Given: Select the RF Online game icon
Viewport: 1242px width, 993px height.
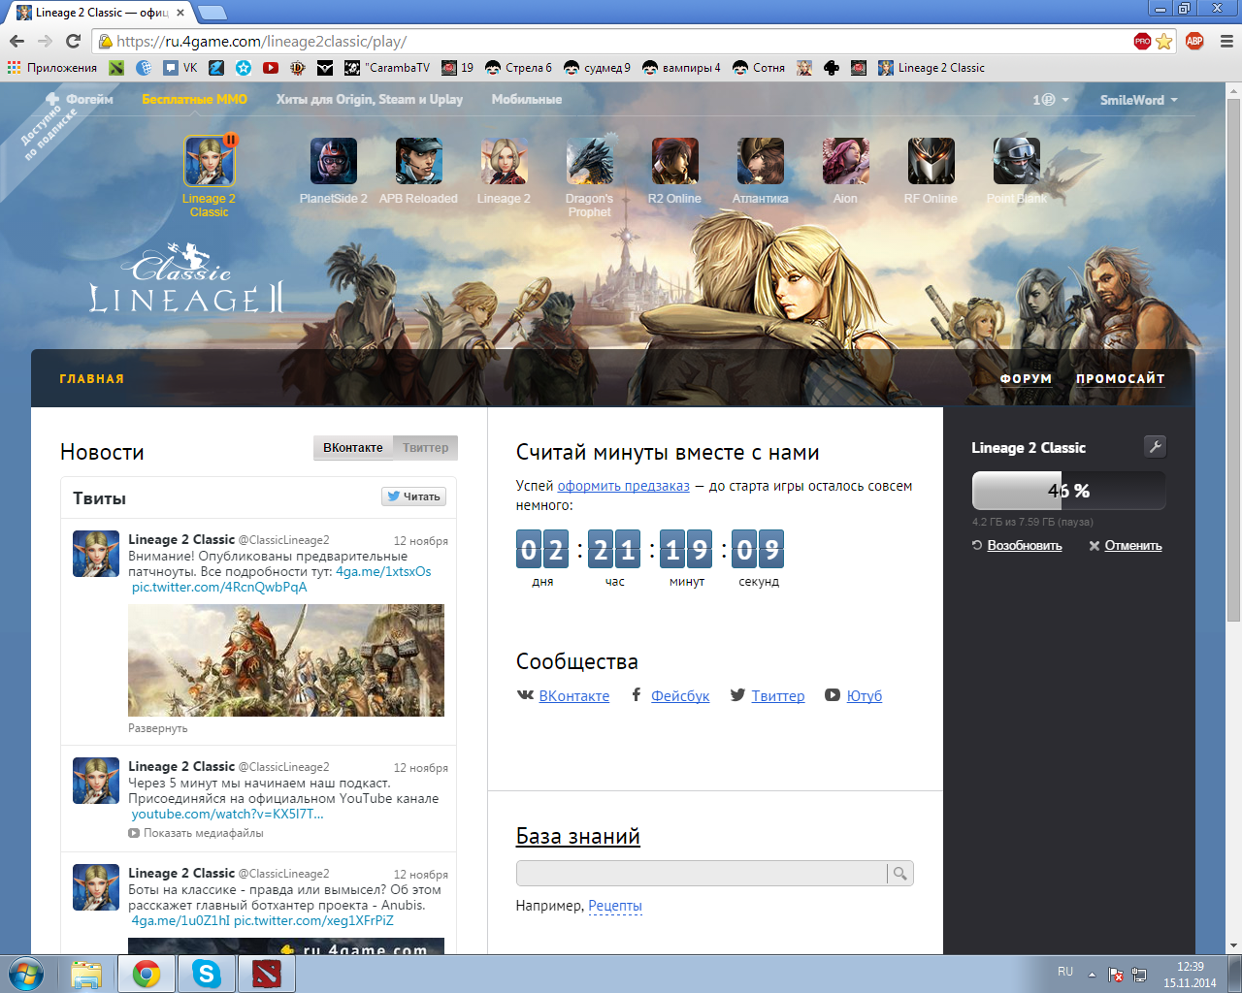Looking at the screenshot, I should 931,161.
